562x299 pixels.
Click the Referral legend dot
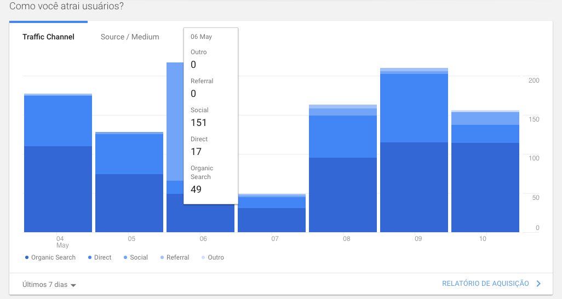[162, 257]
